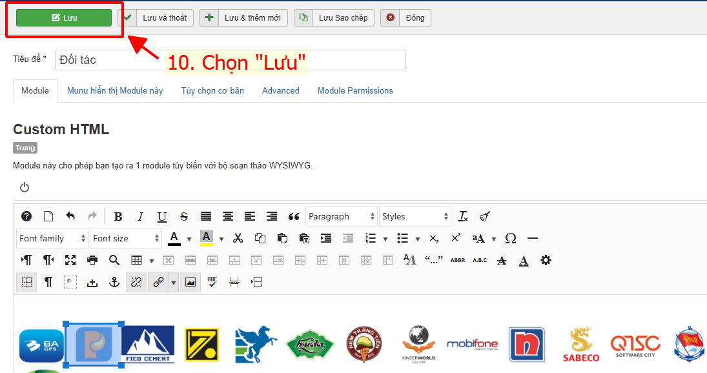Toggle bold formatting
The image size is (707, 373).
pos(118,217)
